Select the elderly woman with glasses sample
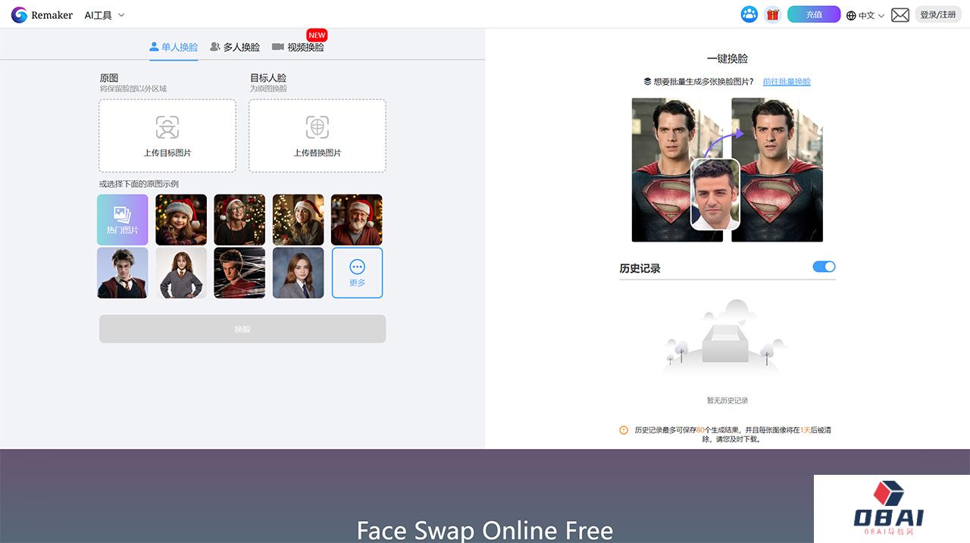970x543 pixels. (239, 220)
